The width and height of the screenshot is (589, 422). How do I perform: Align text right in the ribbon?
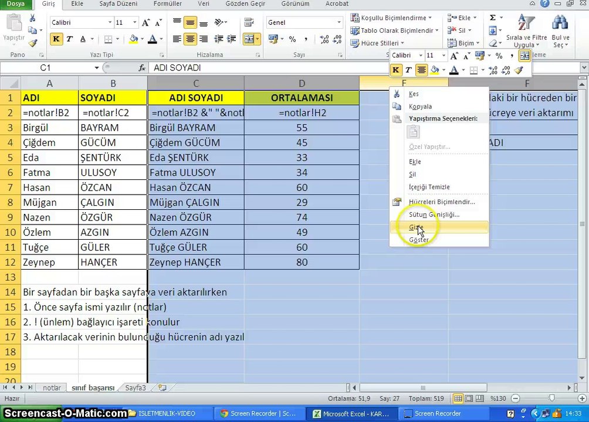coord(204,39)
